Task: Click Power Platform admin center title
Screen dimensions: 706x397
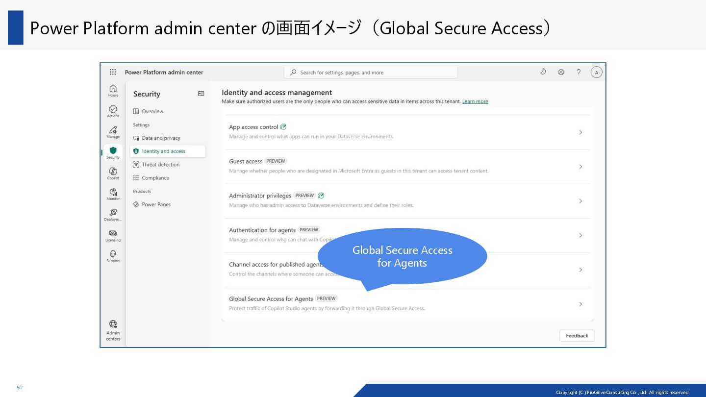Action: (x=164, y=72)
